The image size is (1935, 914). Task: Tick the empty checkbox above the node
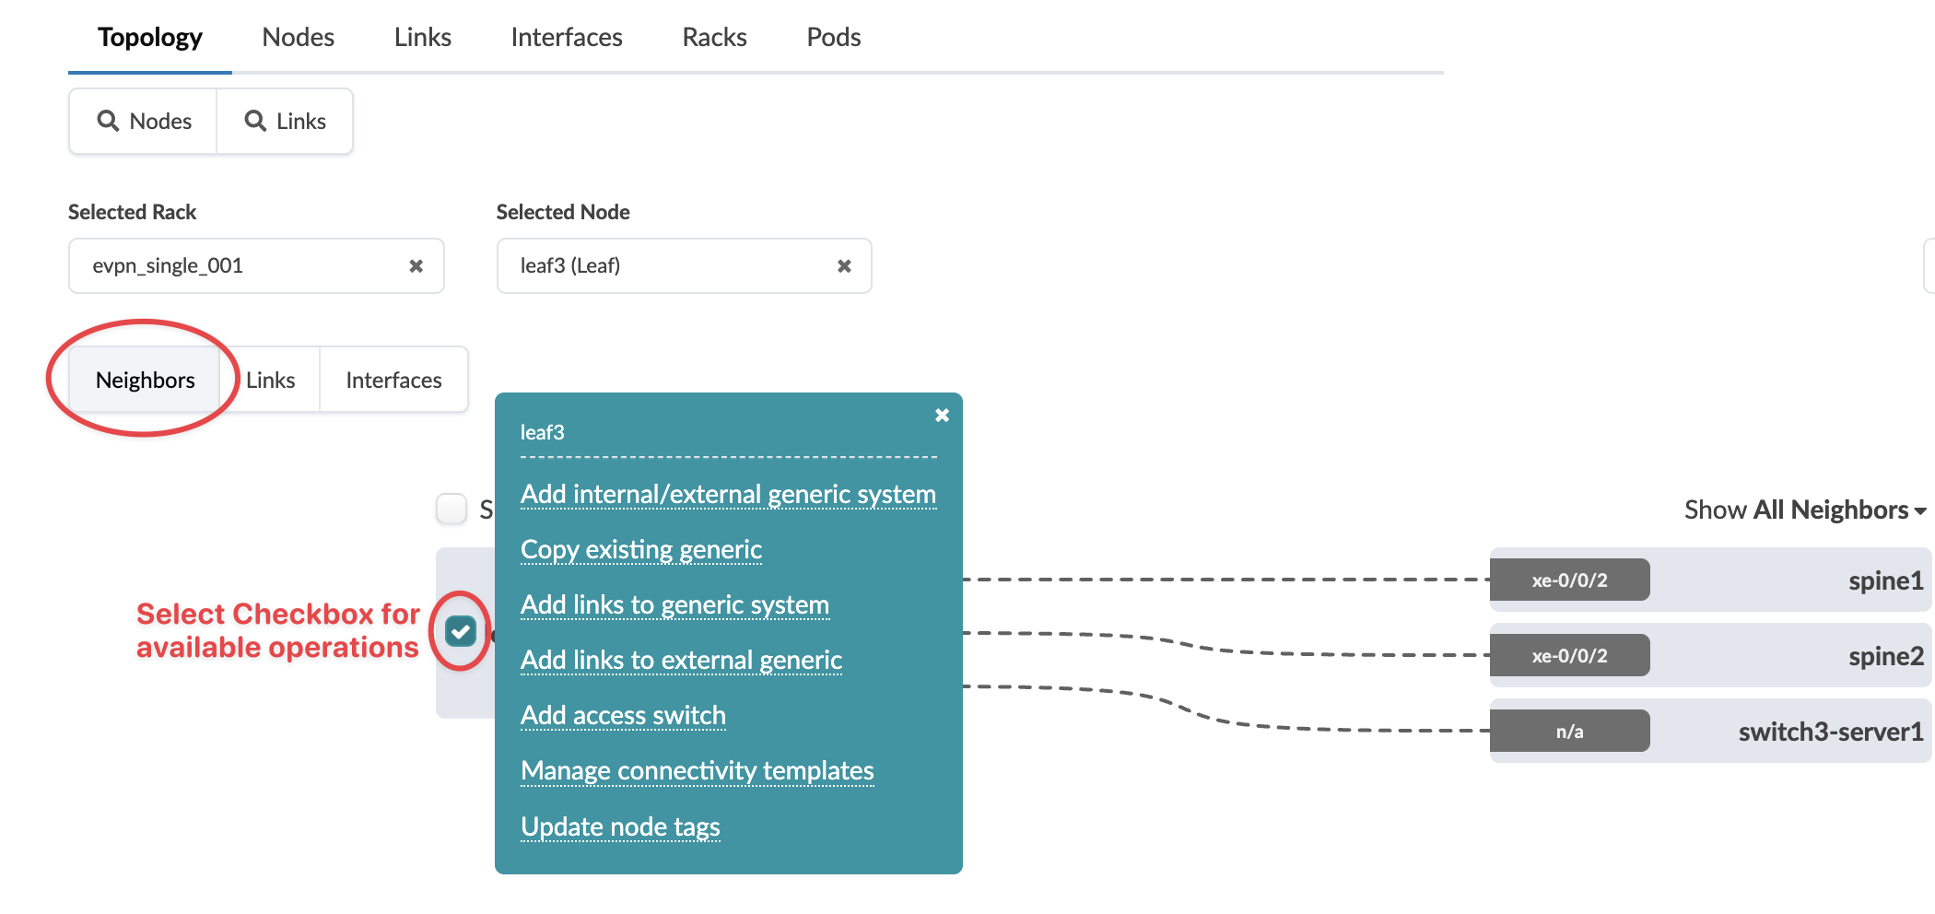coord(451,509)
